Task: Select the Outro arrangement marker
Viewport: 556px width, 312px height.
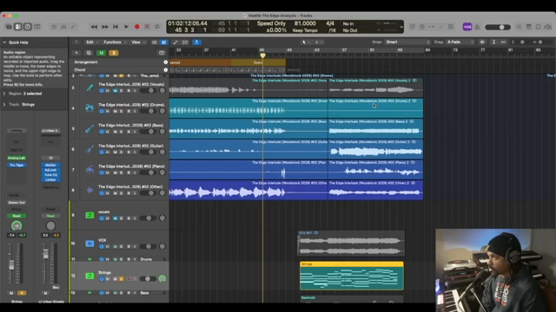Action: (x=258, y=62)
